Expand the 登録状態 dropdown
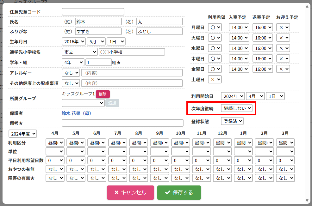The width and height of the screenshot is (312, 206). (x=232, y=121)
